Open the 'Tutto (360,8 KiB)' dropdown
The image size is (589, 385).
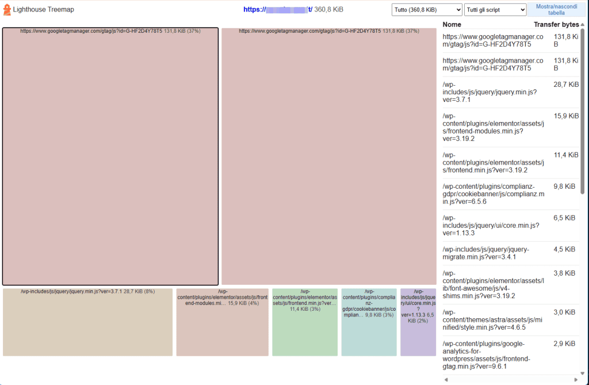tap(427, 10)
